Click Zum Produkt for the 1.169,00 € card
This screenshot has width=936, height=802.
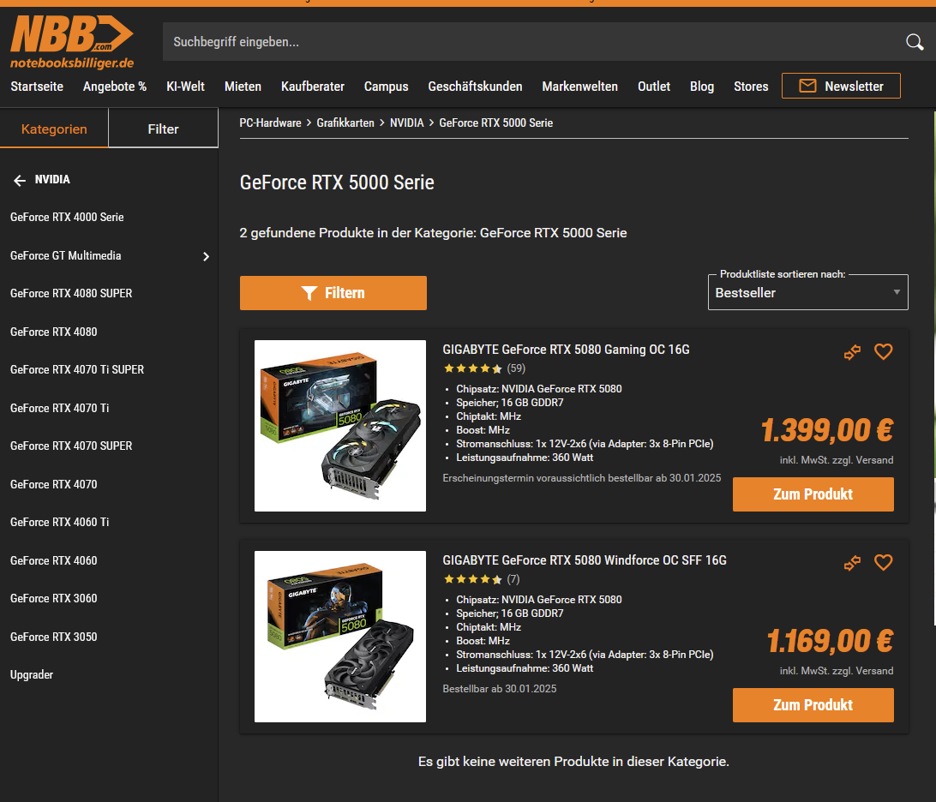[x=813, y=704]
